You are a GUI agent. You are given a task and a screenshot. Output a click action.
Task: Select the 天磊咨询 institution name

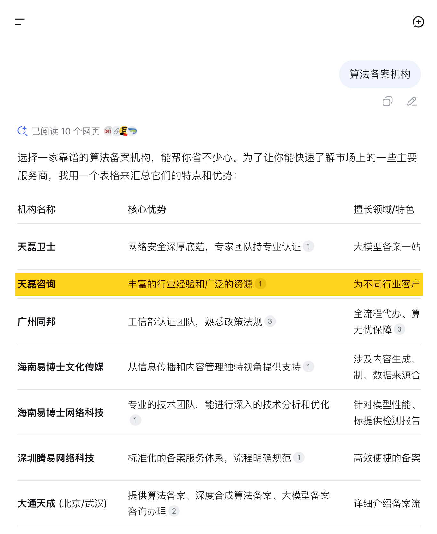coord(37,284)
